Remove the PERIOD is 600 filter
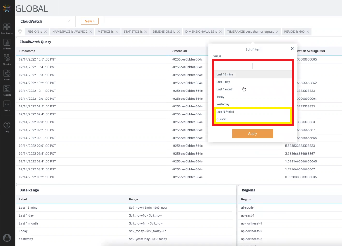Image resolution: width=342 pixels, height=246 pixels. (308, 32)
